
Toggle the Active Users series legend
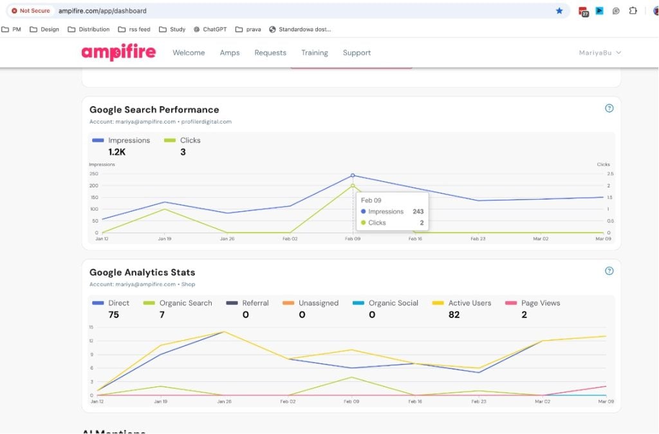(x=462, y=303)
